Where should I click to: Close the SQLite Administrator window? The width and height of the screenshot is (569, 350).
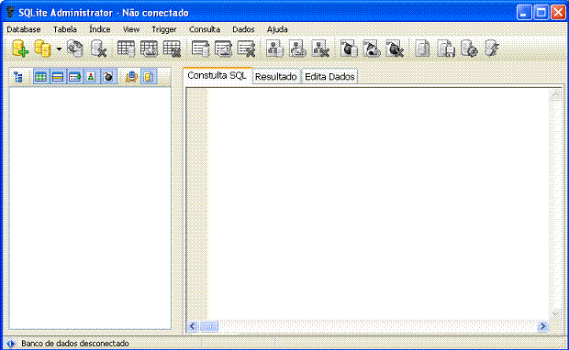pos(558,13)
